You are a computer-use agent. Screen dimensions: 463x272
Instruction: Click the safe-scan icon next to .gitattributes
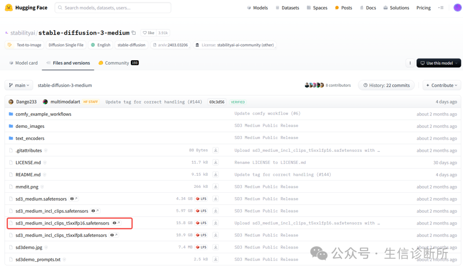click(x=46, y=150)
